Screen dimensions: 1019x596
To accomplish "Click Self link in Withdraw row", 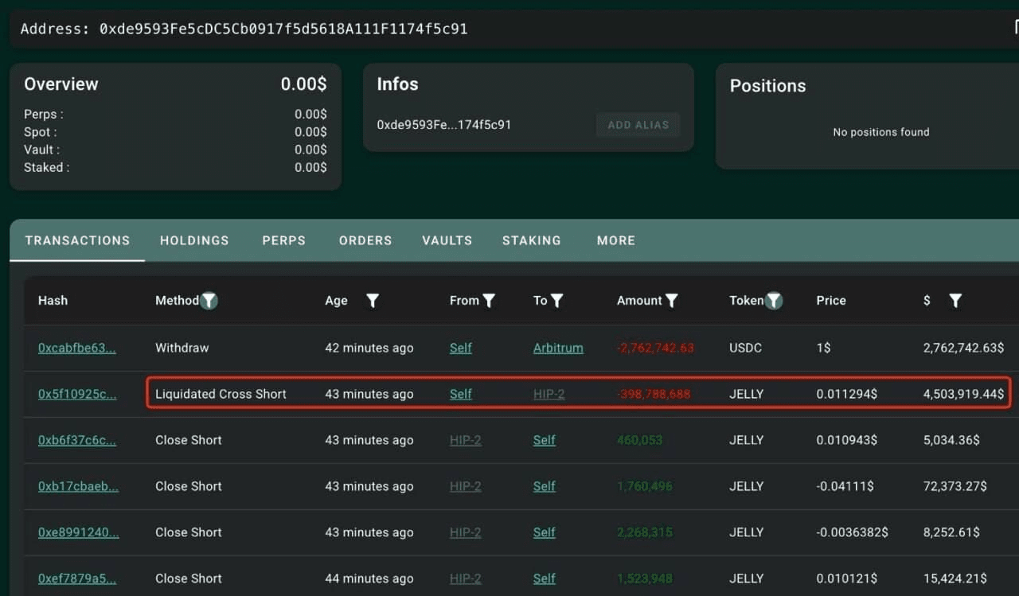I will (x=460, y=348).
